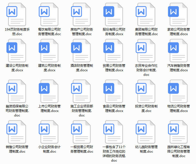Click the 上市公司财务管理制度.docx icon

point(48,91)
